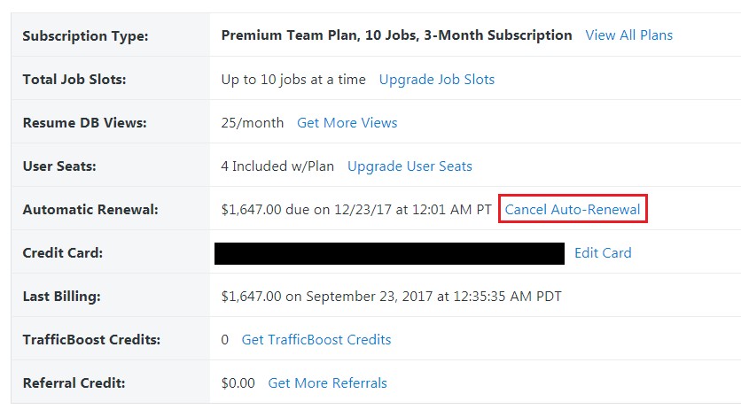741x417 pixels.
Task: Click Upgrade Job Slots link
Action: 436,80
